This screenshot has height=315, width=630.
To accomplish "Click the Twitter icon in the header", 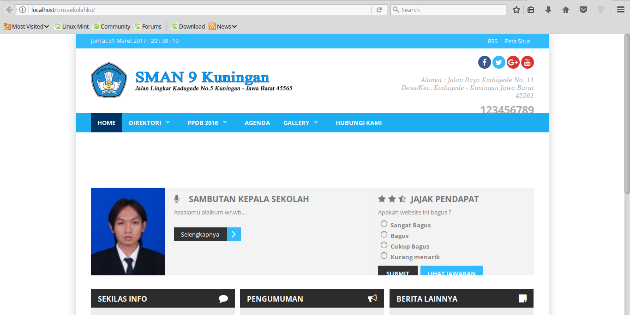I will (498, 62).
